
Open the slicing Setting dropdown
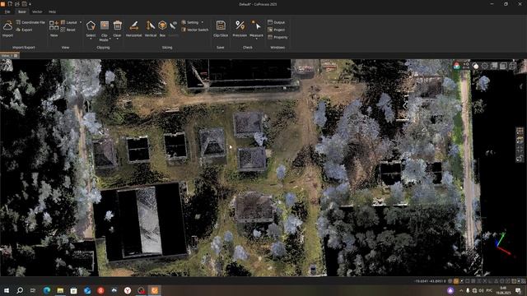192,22
